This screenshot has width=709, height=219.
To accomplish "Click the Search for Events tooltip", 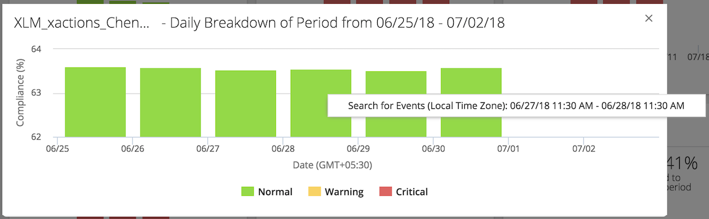I will 516,105.
